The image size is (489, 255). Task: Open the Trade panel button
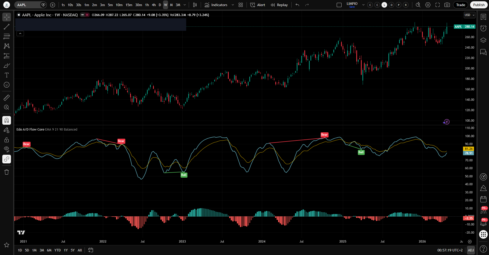coord(460,5)
